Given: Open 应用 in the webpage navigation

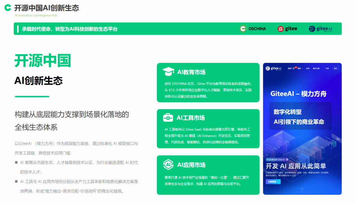Looking at the screenshot, I should 308,68.
